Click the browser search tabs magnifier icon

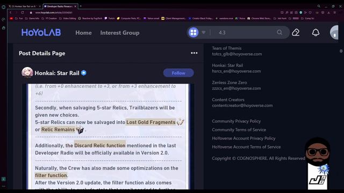pyautogui.click(x=319, y=6)
